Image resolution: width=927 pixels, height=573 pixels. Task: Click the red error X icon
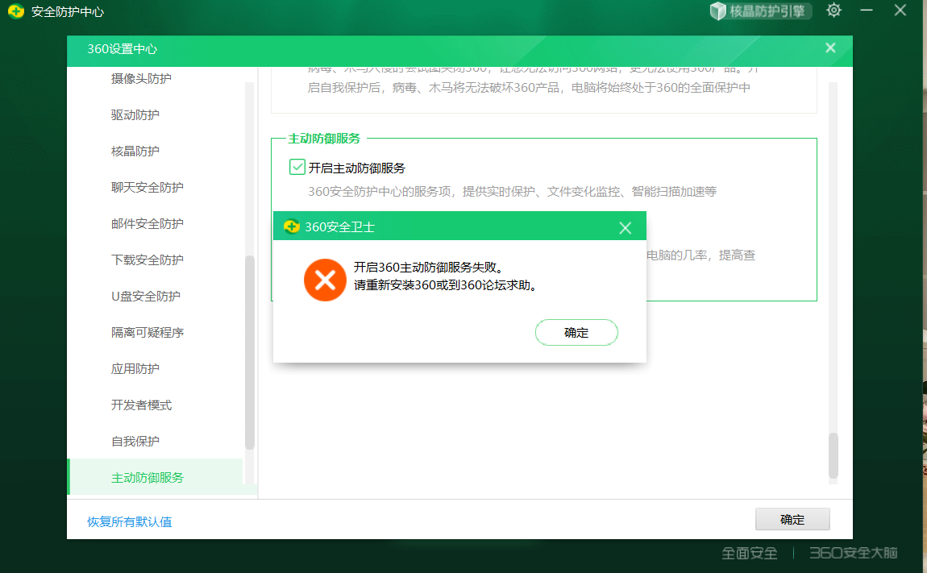click(x=325, y=280)
